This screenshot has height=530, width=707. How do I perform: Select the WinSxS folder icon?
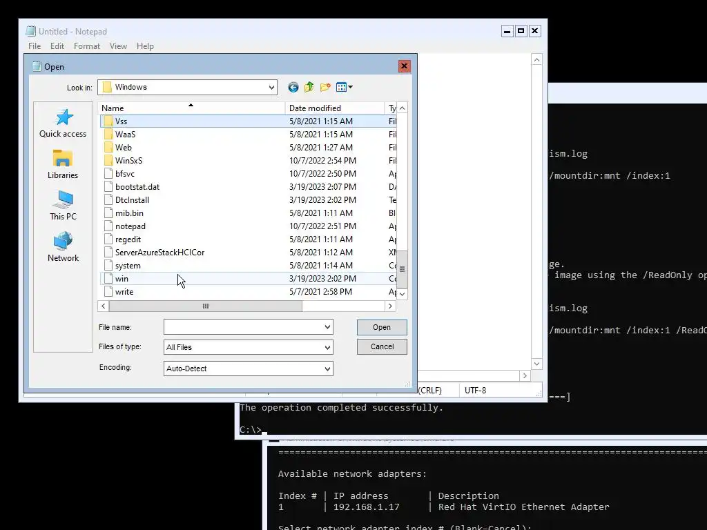[x=108, y=160]
